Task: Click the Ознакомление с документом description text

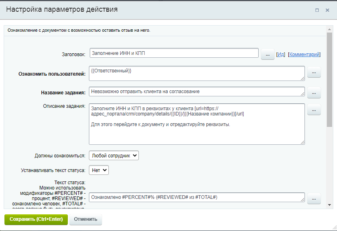Action: (79, 31)
